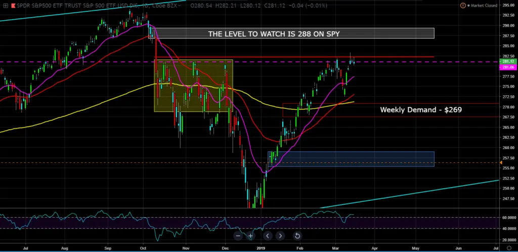
Task: Click the Market Closed status label
Action: 484,6
